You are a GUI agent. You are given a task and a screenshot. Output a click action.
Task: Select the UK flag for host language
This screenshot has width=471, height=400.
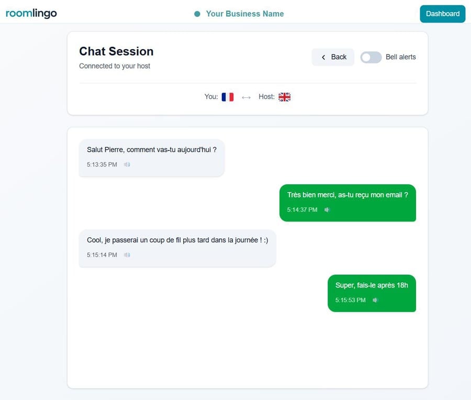[284, 96]
